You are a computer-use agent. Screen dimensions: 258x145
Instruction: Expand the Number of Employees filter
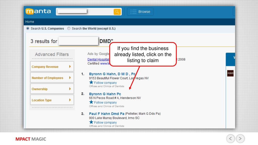[52, 78]
